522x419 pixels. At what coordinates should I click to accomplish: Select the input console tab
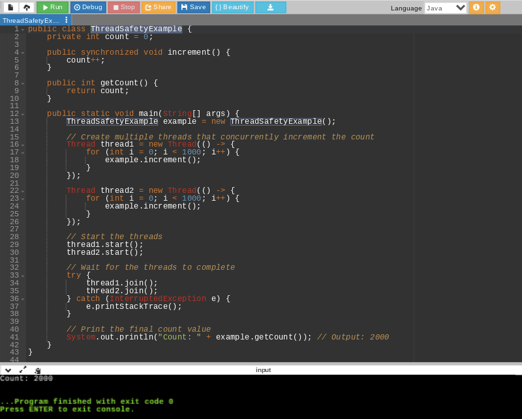coord(263,370)
